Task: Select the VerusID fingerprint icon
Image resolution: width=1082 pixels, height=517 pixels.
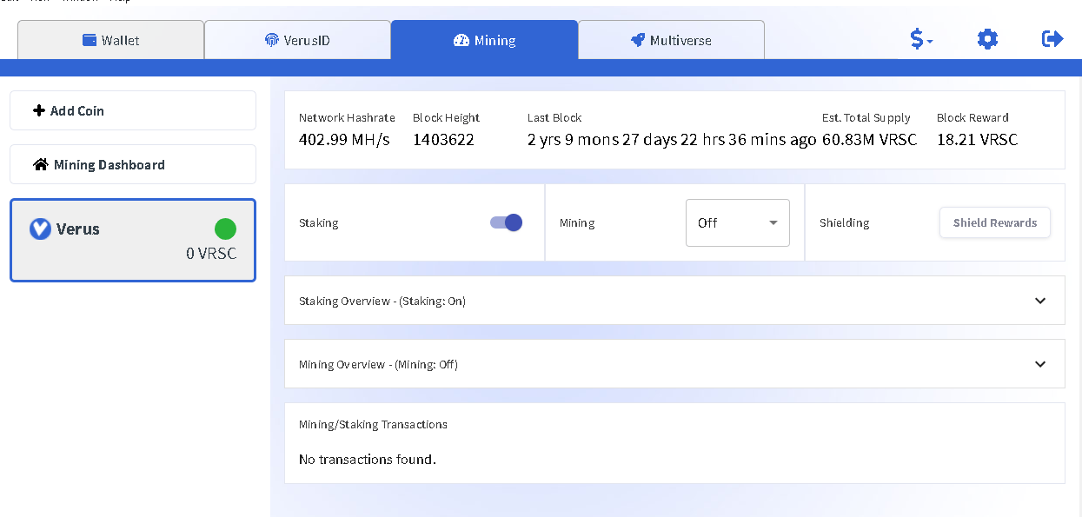Action: coord(272,38)
